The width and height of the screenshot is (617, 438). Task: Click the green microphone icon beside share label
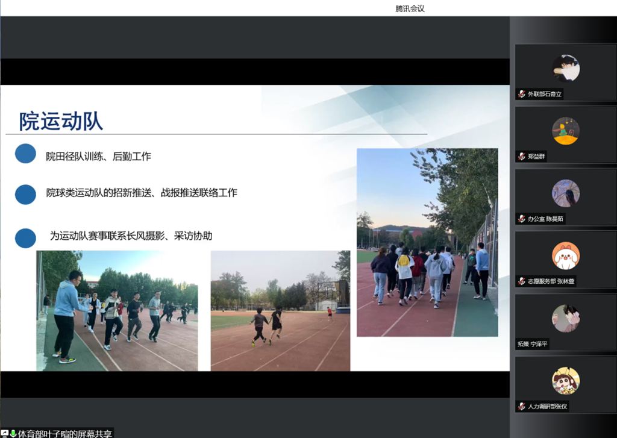click(x=12, y=431)
